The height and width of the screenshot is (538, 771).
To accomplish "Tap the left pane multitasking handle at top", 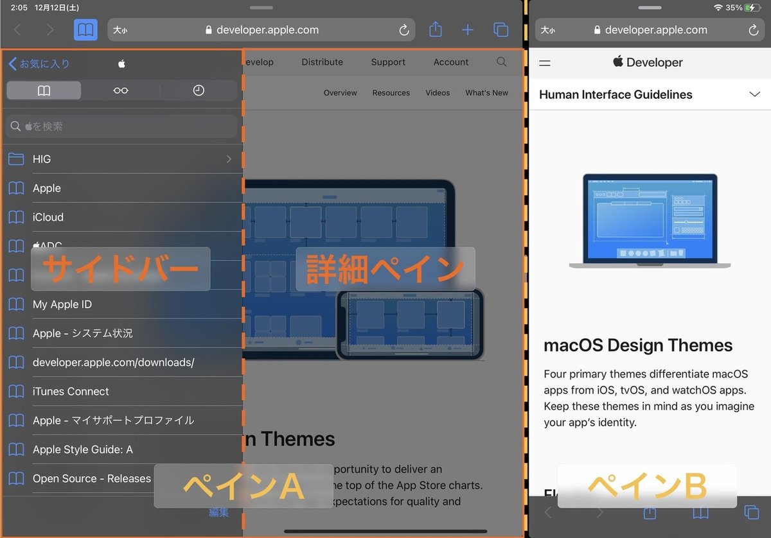I will (261, 8).
